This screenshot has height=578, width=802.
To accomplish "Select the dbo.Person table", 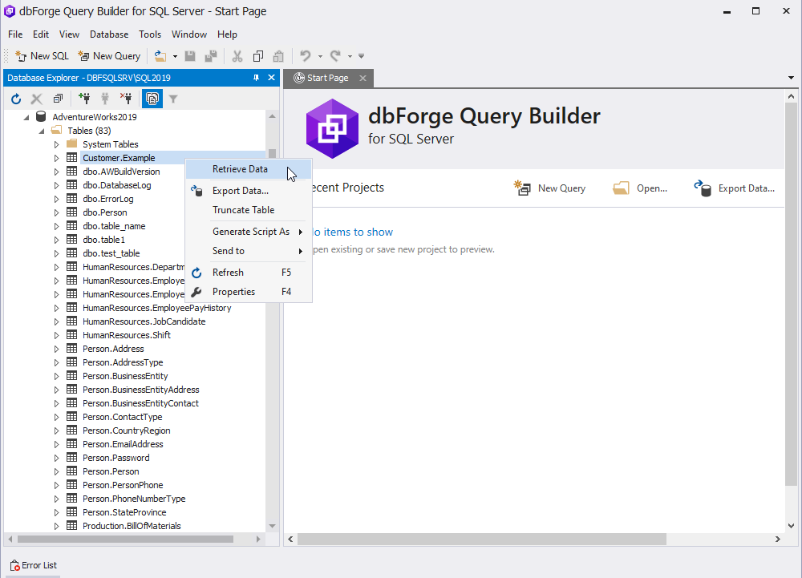I will coord(105,212).
